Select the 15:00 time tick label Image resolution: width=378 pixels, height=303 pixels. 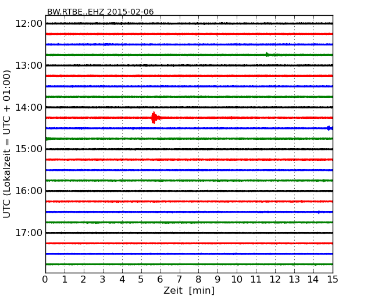tap(28, 149)
